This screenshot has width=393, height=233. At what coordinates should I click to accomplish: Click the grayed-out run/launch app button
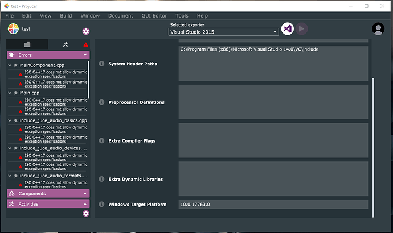click(301, 29)
